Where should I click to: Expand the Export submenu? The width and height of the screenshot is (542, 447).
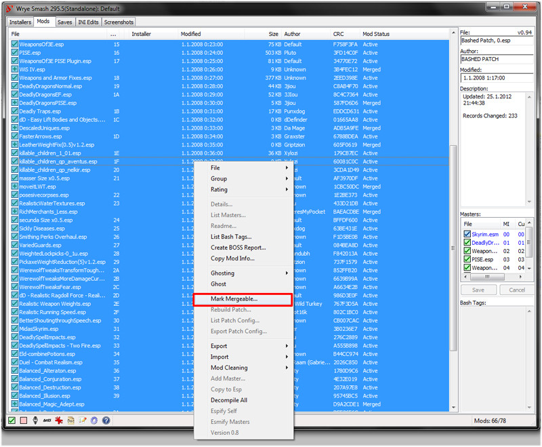point(243,346)
